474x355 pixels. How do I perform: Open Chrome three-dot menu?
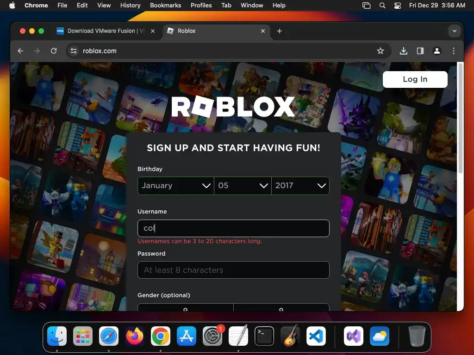click(x=454, y=51)
